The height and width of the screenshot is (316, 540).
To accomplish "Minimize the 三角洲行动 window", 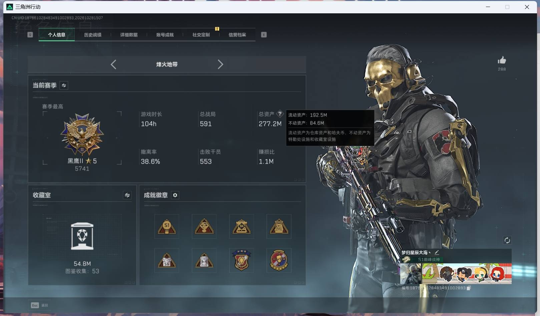I will point(488,7).
